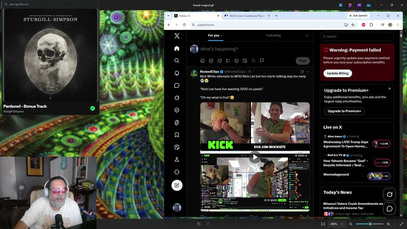Image resolution: width=407 pixels, height=229 pixels.
Task: Click the compose post round button
Action: tap(177, 185)
